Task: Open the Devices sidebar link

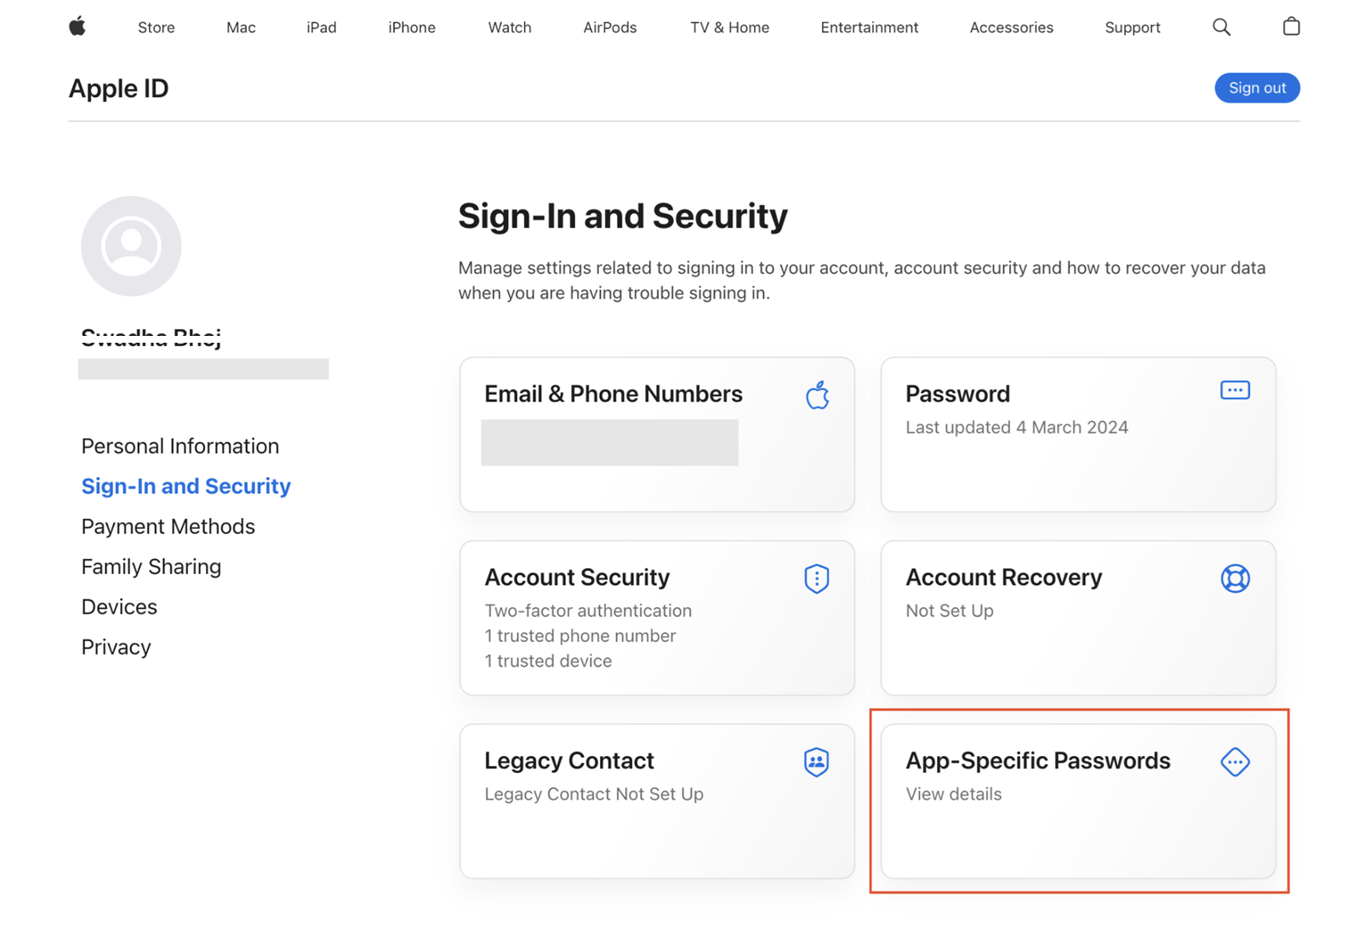Action: click(x=119, y=606)
